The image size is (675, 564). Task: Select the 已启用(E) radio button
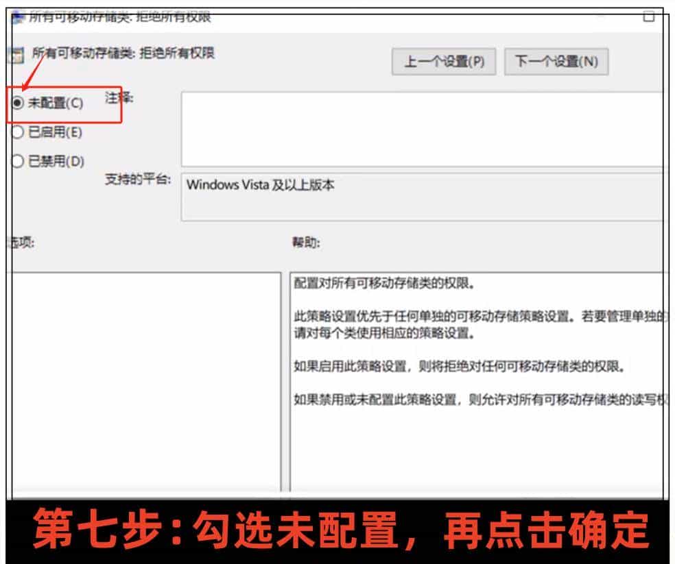pyautogui.click(x=19, y=133)
